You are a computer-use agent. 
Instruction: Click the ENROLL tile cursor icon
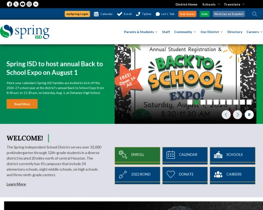pos(123,154)
